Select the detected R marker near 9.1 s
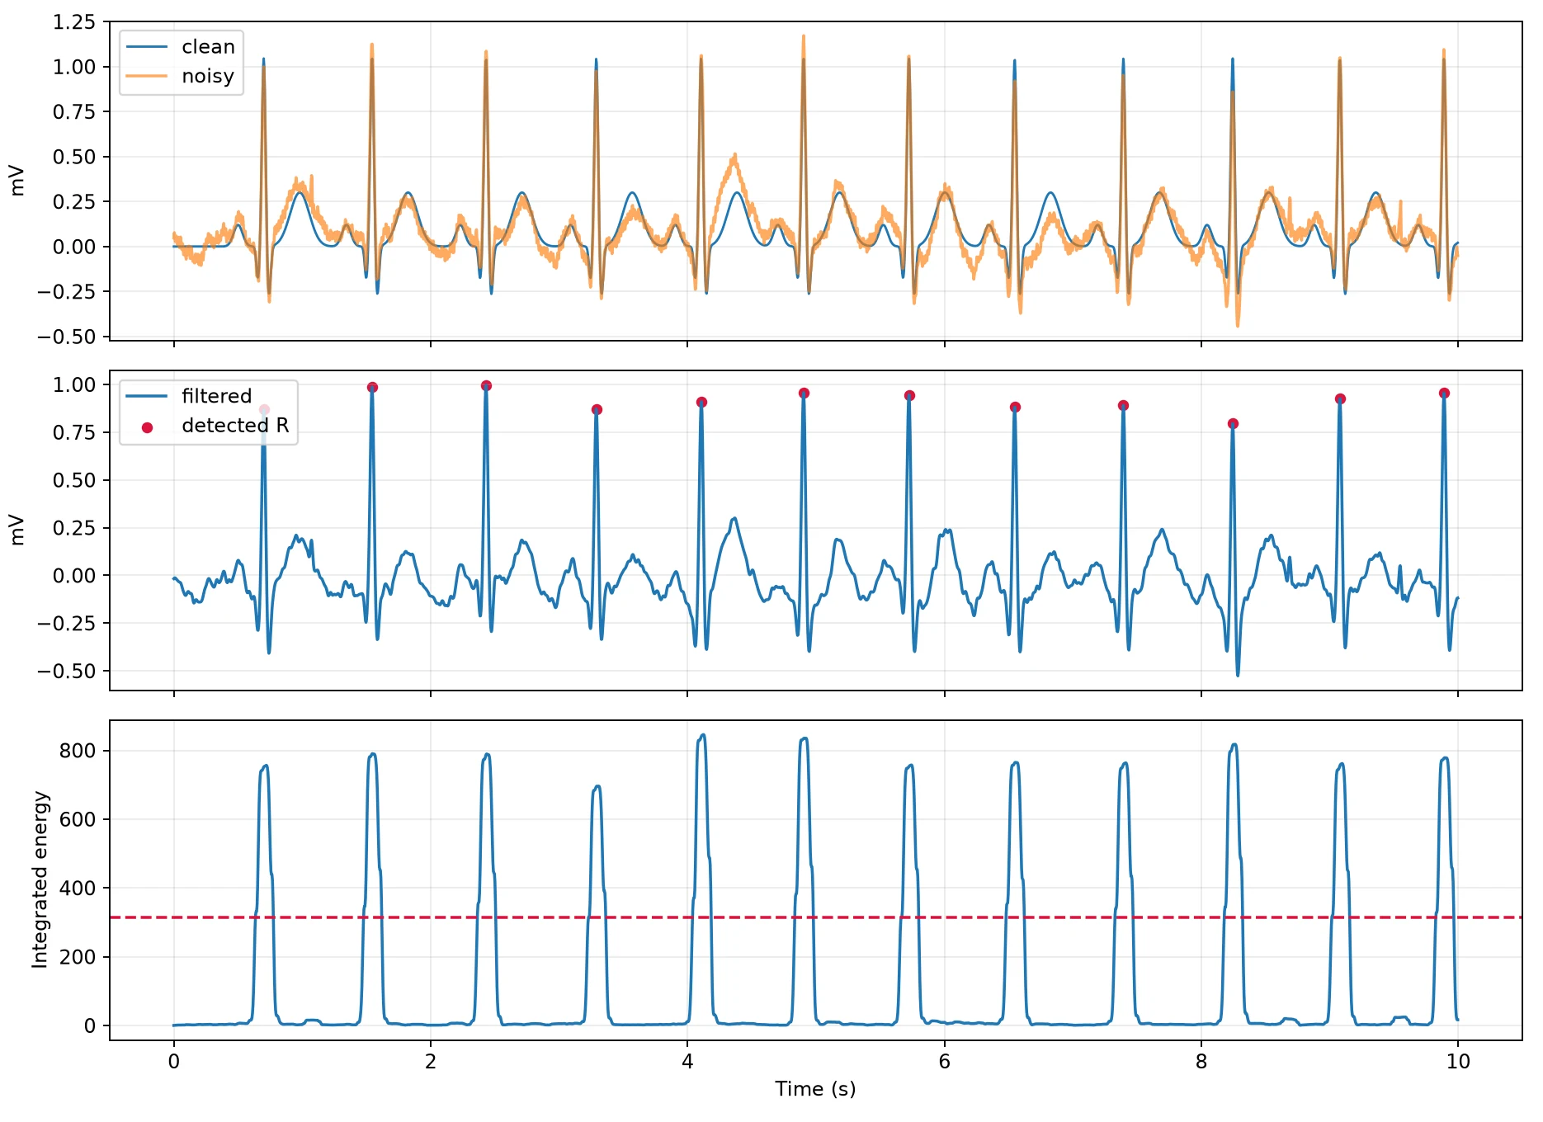Screen dimensions: 1543x1122 (x=1340, y=398)
